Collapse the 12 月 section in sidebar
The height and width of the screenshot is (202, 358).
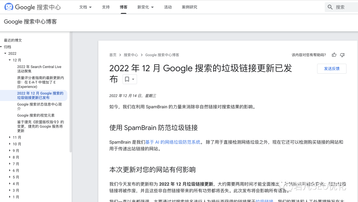click(x=10, y=60)
